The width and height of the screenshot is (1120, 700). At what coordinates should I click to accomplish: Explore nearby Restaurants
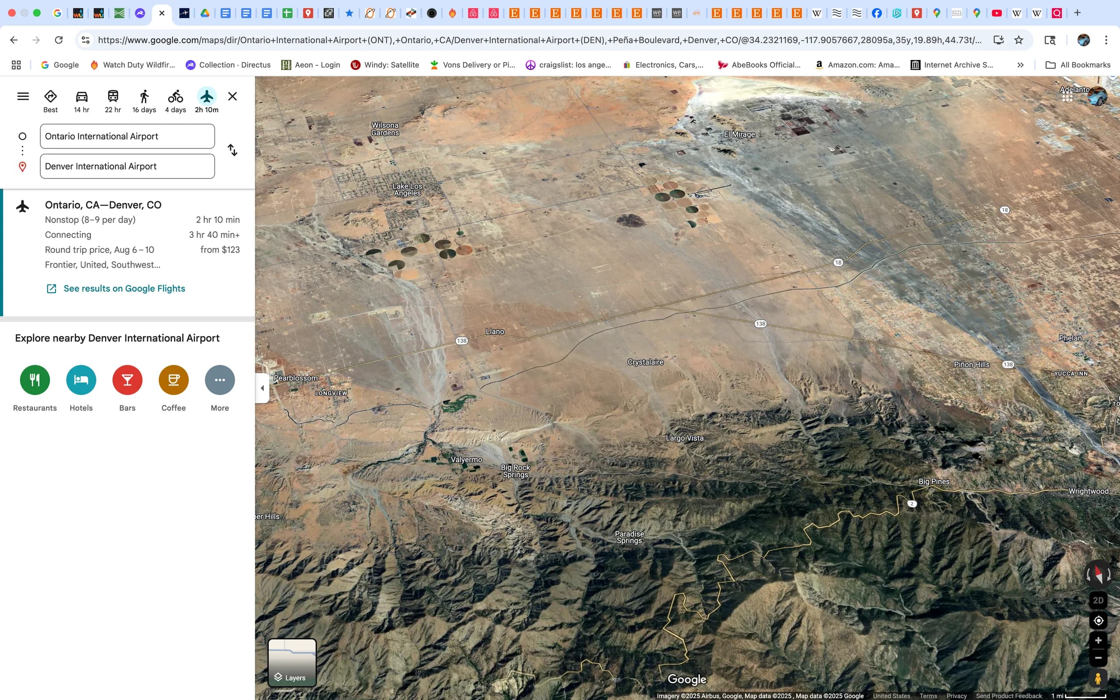[x=35, y=388]
